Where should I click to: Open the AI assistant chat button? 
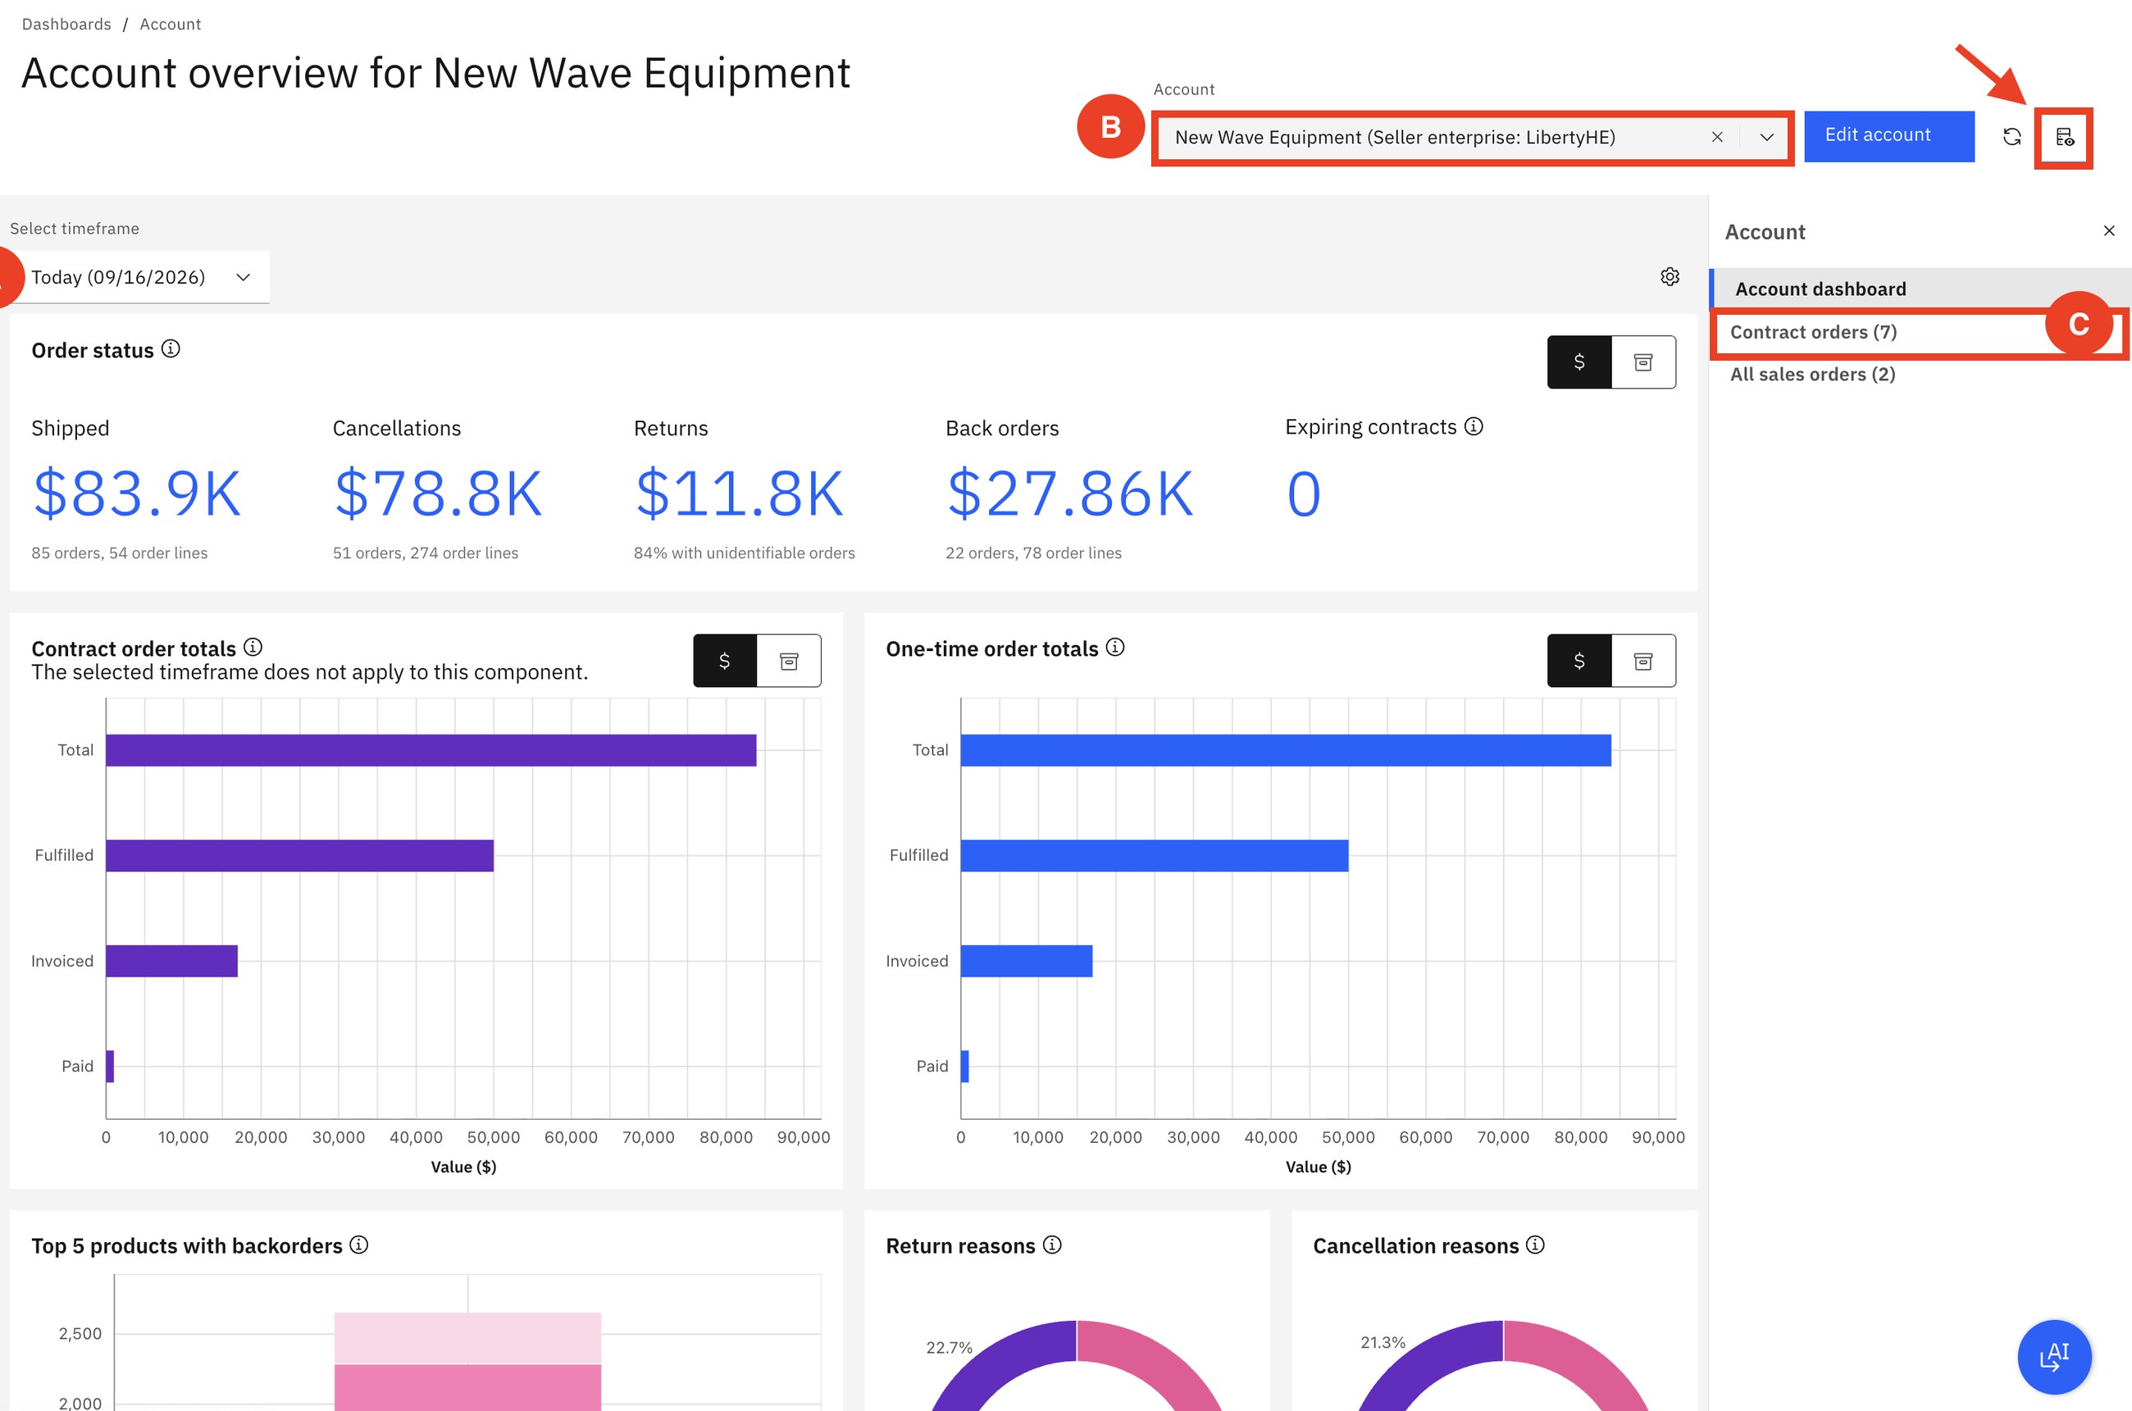[2055, 1356]
